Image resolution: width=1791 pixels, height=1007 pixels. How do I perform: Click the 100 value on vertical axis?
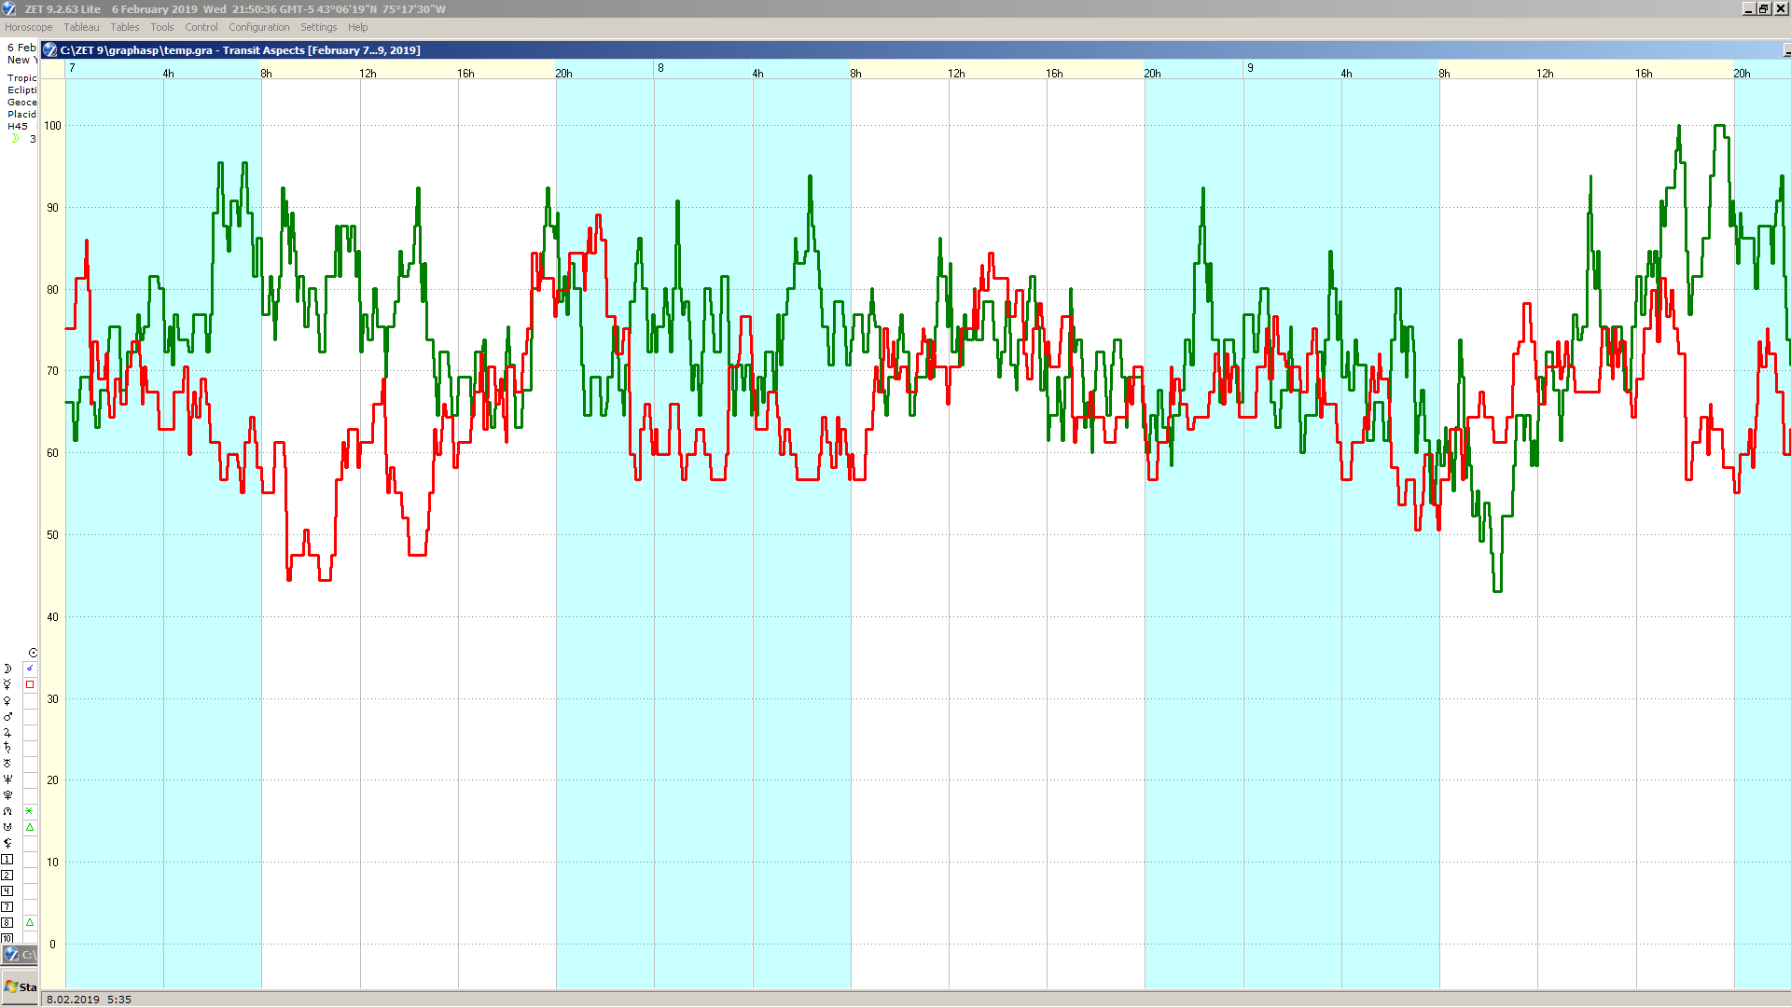point(52,126)
